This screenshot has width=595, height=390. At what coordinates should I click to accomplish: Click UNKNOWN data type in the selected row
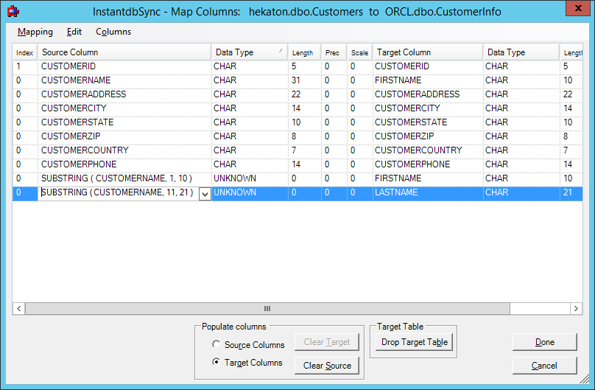tap(250, 192)
